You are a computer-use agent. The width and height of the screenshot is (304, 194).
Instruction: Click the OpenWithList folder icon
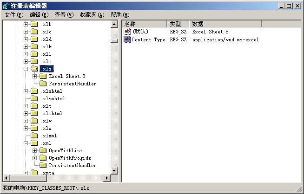click(x=43, y=150)
